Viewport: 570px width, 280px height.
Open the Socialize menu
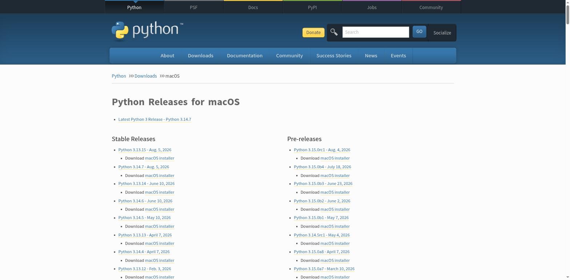[x=442, y=33]
